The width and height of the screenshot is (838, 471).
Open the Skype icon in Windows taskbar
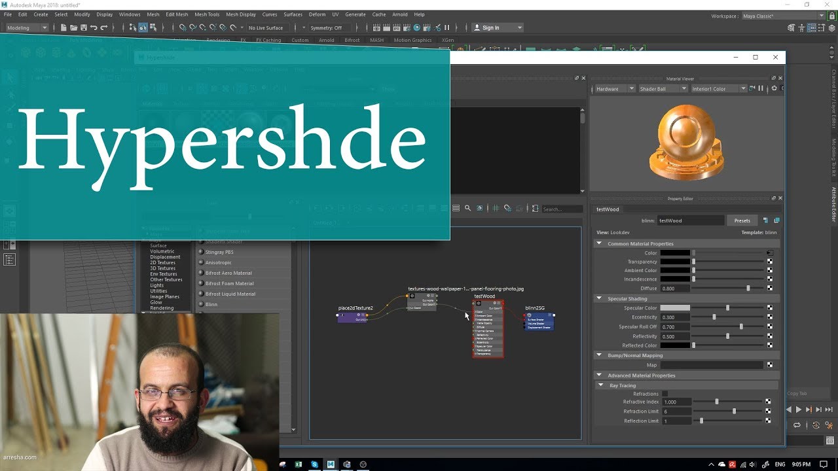click(x=315, y=464)
